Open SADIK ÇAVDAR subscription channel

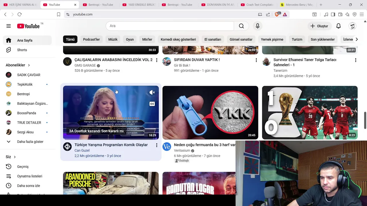point(27,75)
